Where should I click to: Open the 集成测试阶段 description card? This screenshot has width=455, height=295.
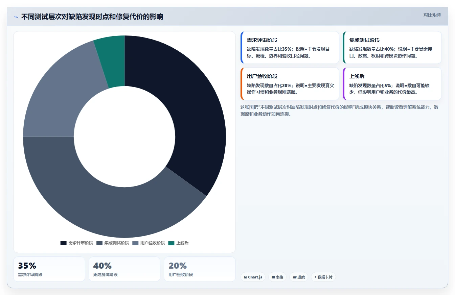pos(392,47)
